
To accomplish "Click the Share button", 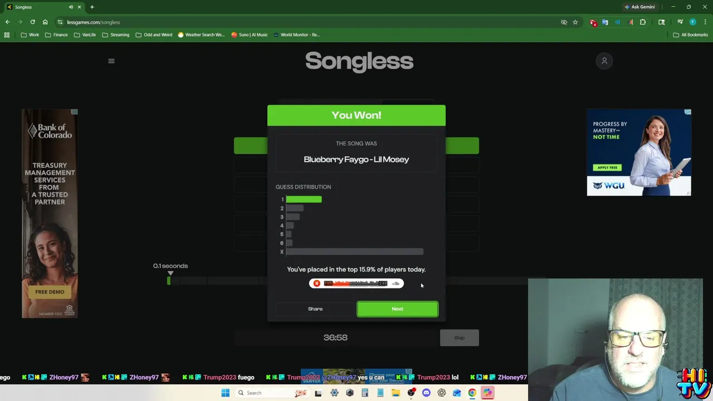I will pyautogui.click(x=315, y=309).
